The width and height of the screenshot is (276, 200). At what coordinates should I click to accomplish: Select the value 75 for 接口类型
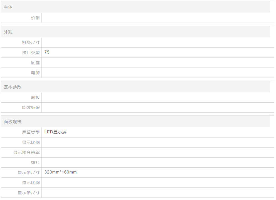(47, 52)
